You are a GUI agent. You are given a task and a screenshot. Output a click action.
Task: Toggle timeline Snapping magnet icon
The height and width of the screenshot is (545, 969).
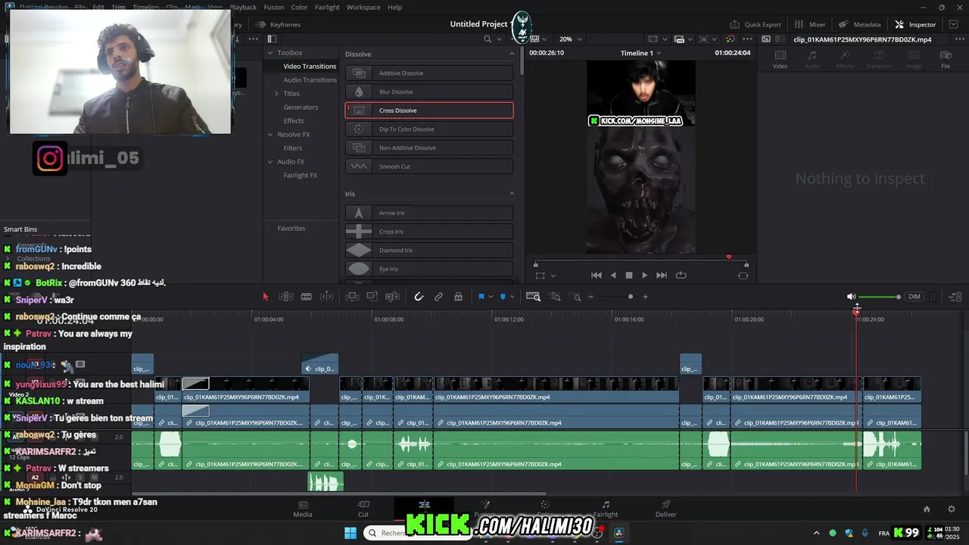coord(419,297)
